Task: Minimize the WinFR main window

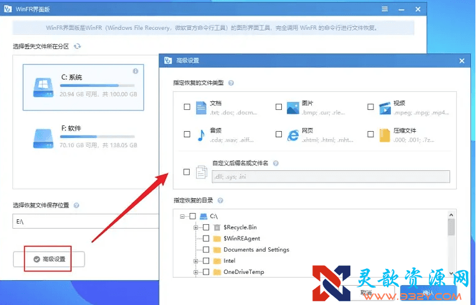Action: (x=401, y=9)
